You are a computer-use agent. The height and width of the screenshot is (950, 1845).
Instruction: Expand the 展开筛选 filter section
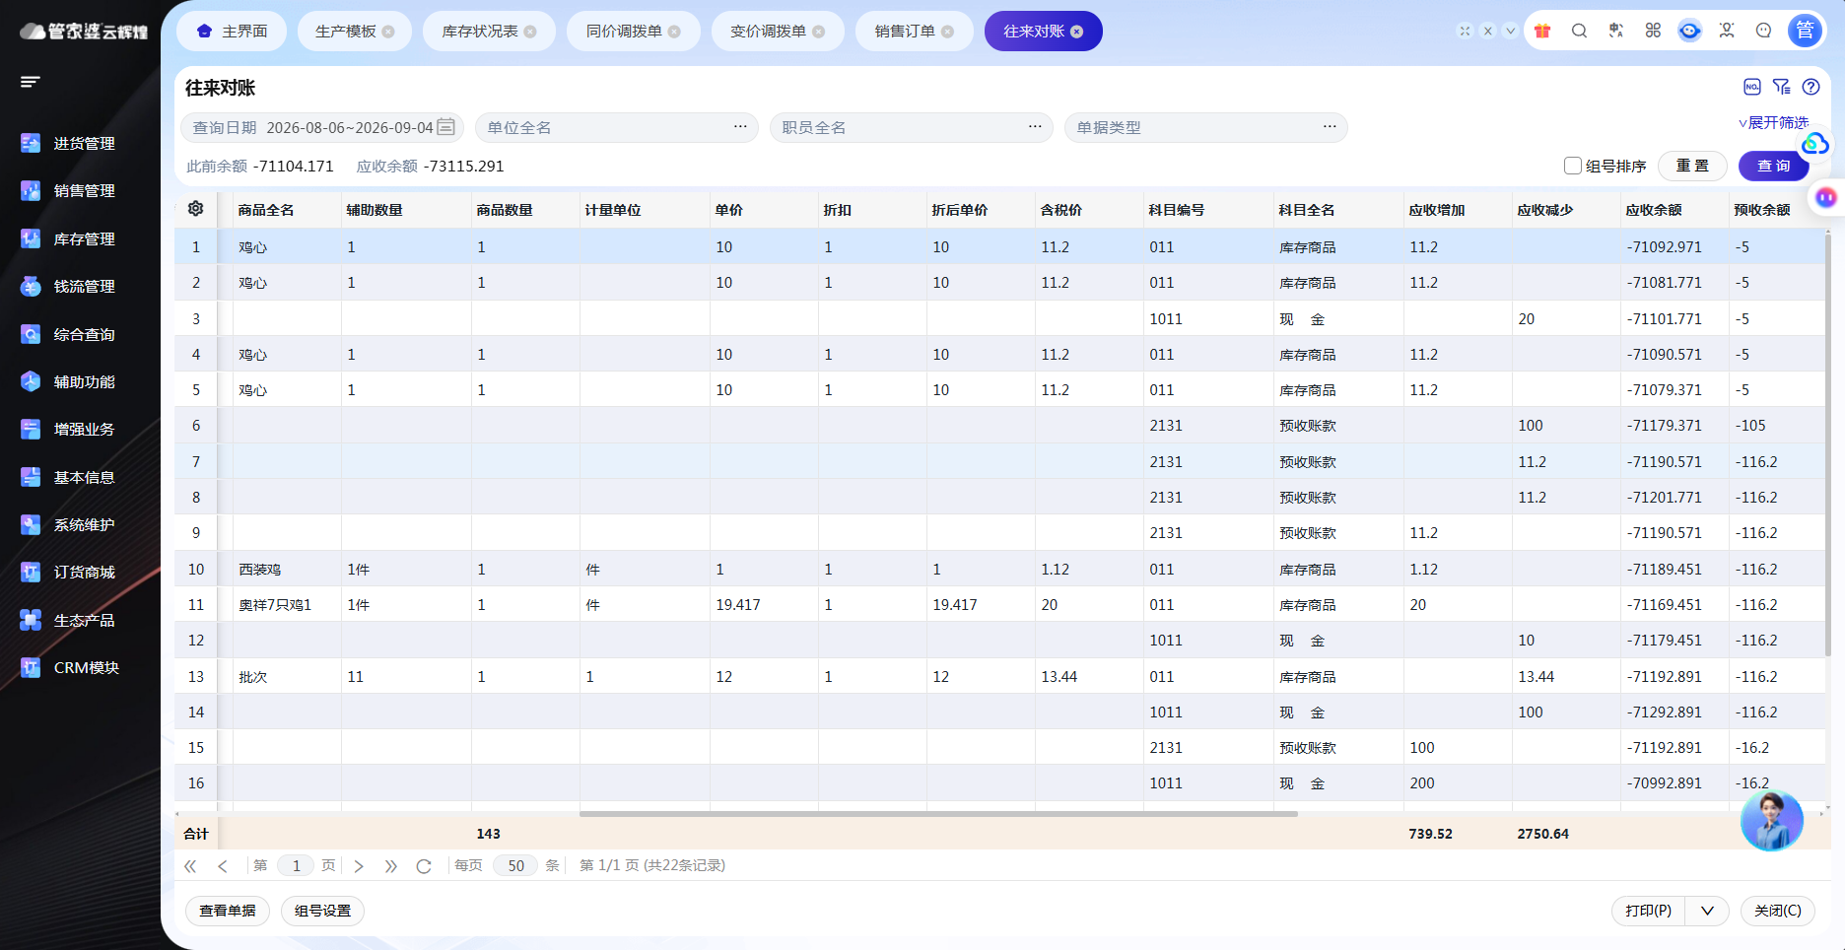pos(1773,122)
